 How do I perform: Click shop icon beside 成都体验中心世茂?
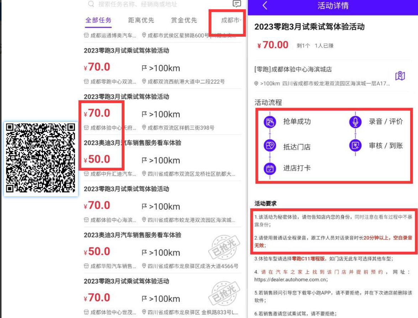pyautogui.click(x=86, y=312)
